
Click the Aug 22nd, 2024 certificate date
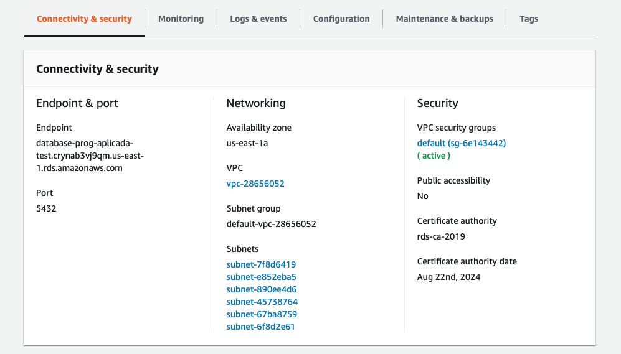pyautogui.click(x=448, y=277)
